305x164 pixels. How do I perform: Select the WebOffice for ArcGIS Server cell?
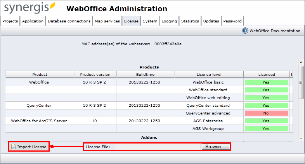click(x=39, y=121)
